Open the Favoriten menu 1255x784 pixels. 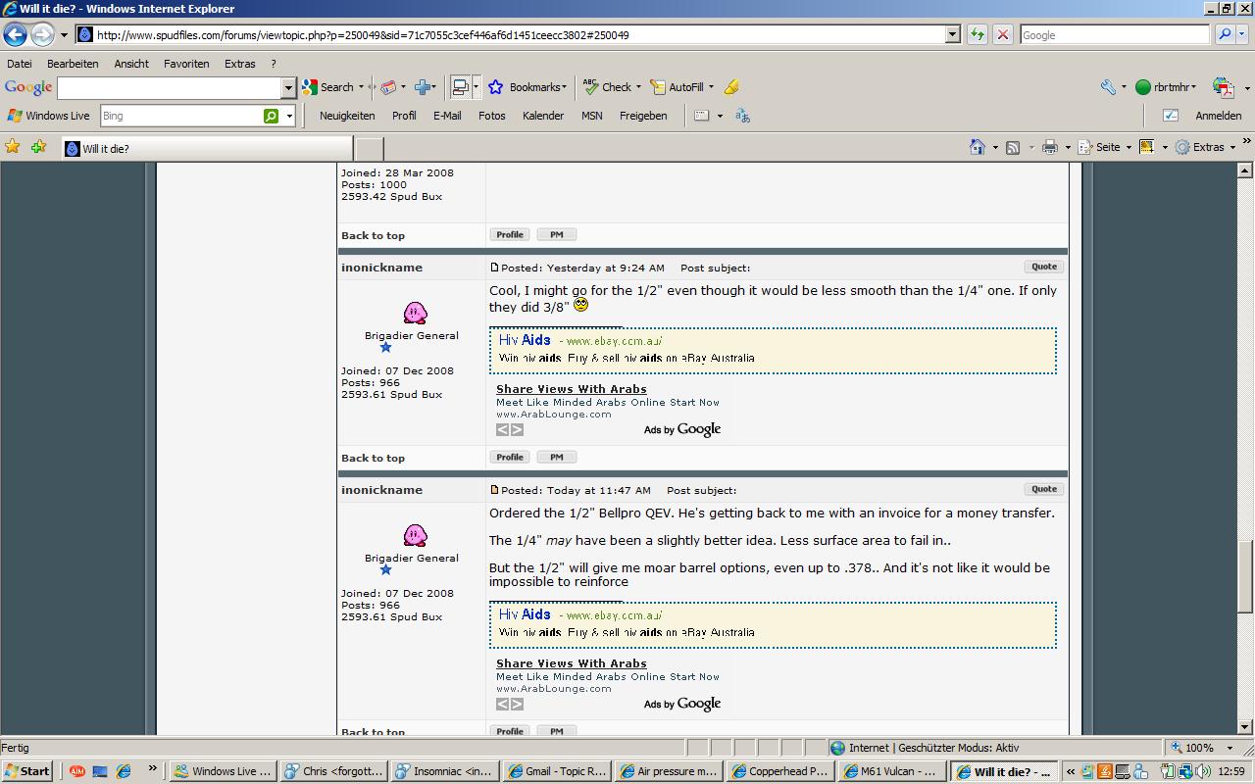click(x=186, y=64)
